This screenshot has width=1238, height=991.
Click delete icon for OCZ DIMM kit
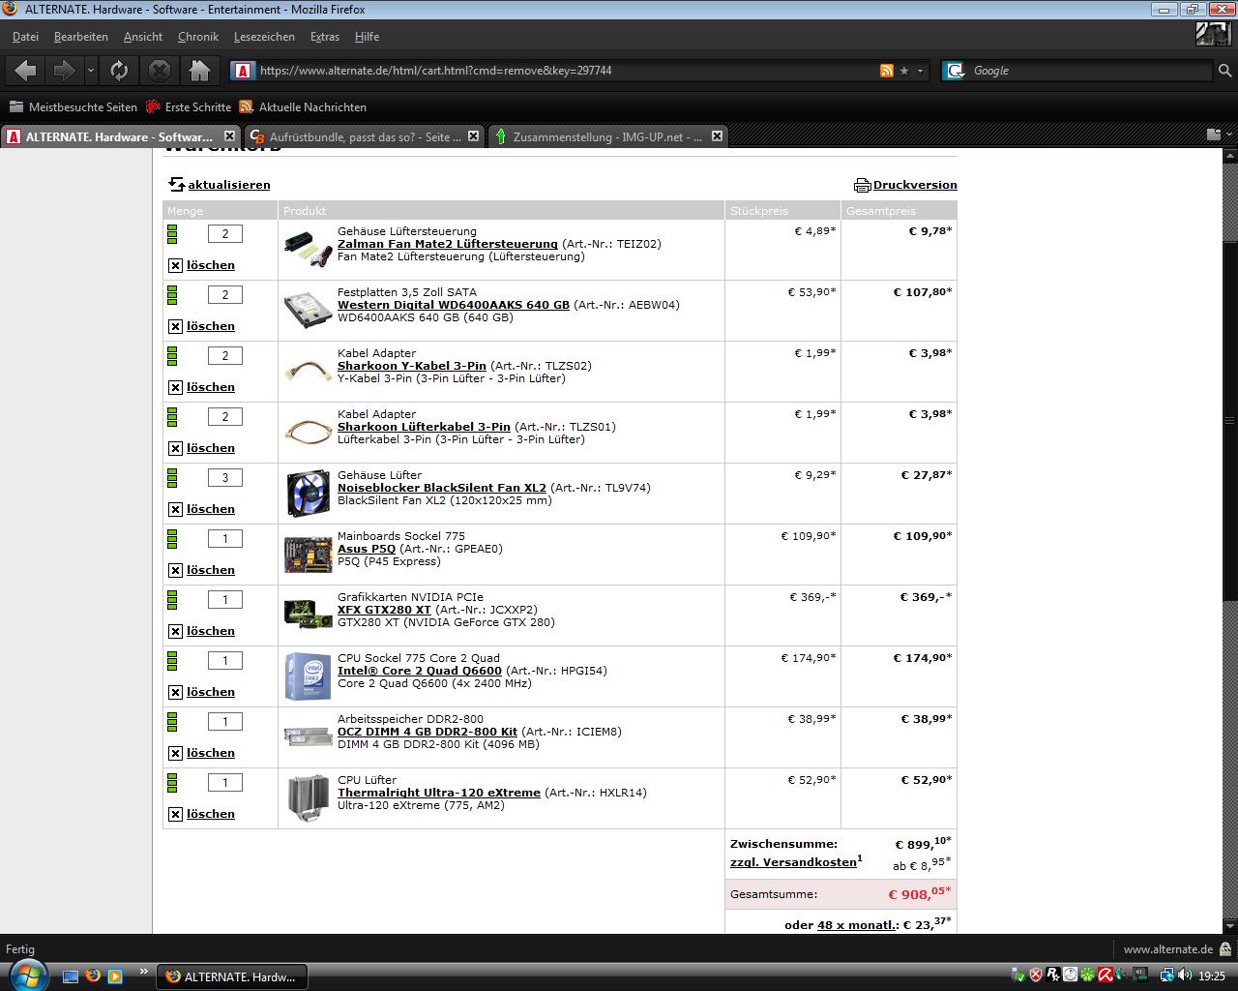coord(175,753)
